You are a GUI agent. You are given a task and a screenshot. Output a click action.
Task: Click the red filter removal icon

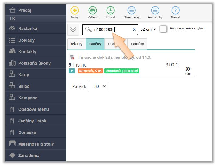[x=72, y=57]
